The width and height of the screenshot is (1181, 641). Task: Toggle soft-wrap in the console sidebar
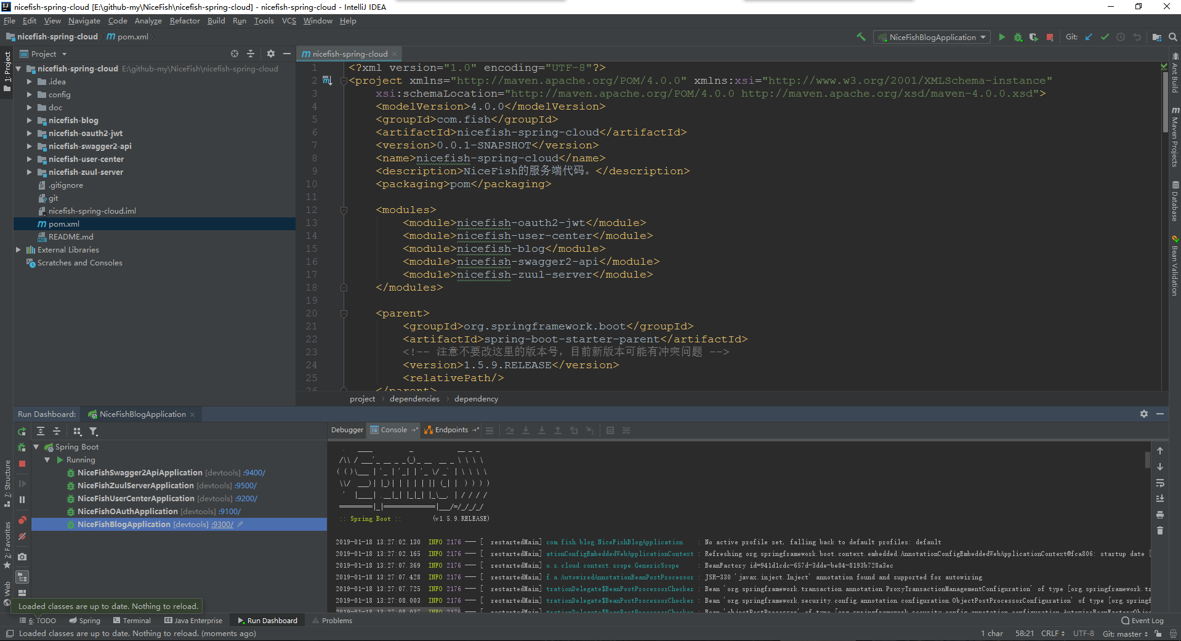1160,483
